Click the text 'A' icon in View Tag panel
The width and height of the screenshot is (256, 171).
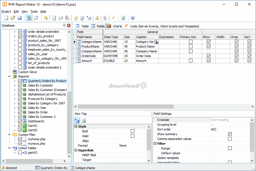coord(77,121)
